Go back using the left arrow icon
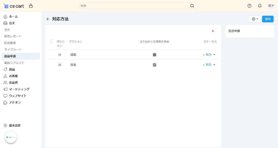 click(x=48, y=19)
